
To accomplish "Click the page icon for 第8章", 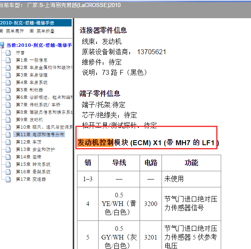I will tap(8, 112).
